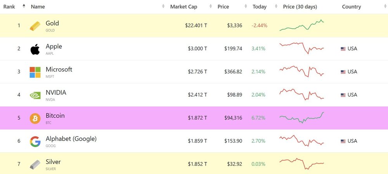Sort table by Price column header
The height and width of the screenshot is (174, 388).
point(223,7)
